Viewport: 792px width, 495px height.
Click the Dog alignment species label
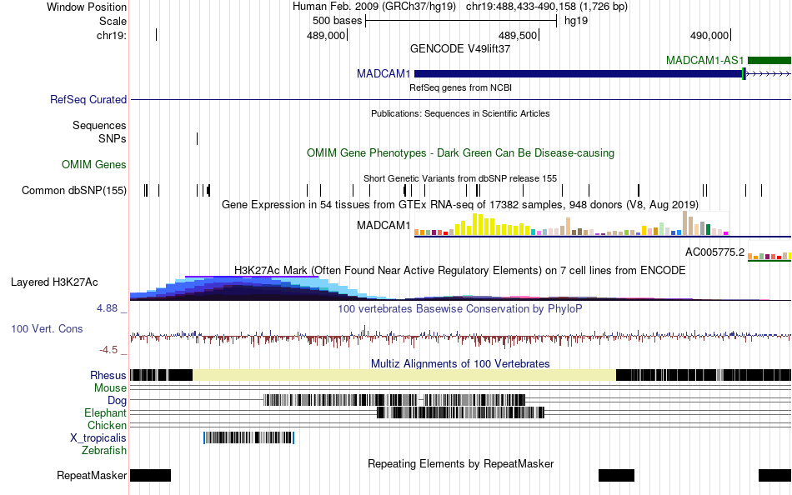click(x=118, y=401)
